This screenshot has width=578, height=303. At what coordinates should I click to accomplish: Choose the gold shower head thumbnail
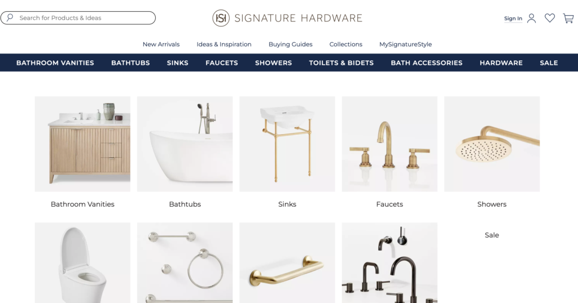coord(492,144)
